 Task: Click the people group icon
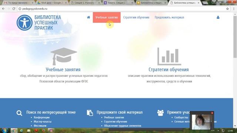pyautogui.click(x=160, y=113)
